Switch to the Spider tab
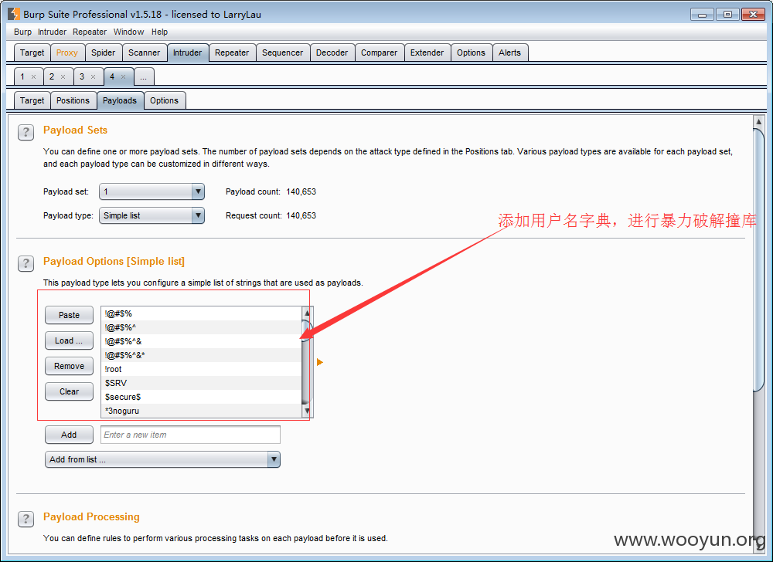 pos(103,52)
